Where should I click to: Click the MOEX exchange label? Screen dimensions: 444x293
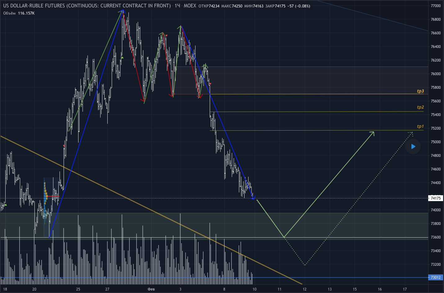(190, 6)
